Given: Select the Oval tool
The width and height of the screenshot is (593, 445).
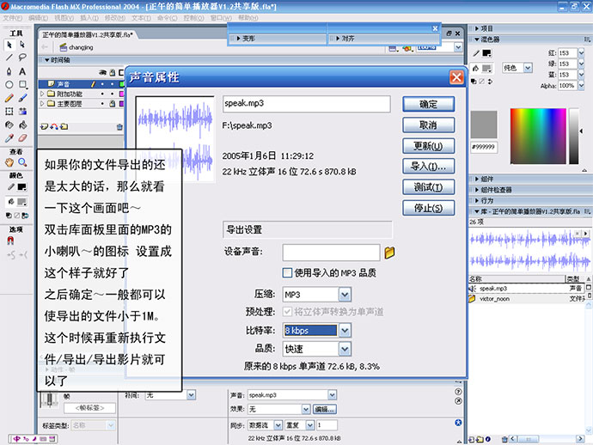Looking at the screenshot, I should [9, 85].
